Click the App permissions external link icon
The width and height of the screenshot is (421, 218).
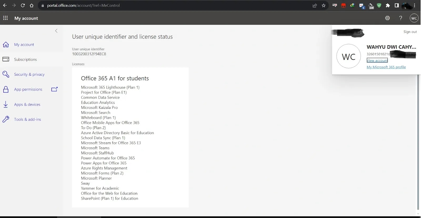click(54, 89)
